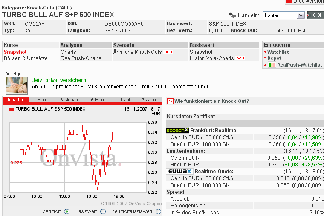This screenshot has width=324, height=216.
Task: Click the red arrow icon beside Knock-Out help
Action: [x=170, y=101]
